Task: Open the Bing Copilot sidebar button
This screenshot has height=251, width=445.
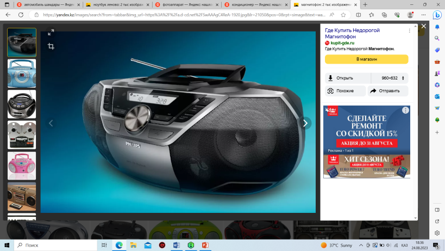Action: 437,15
